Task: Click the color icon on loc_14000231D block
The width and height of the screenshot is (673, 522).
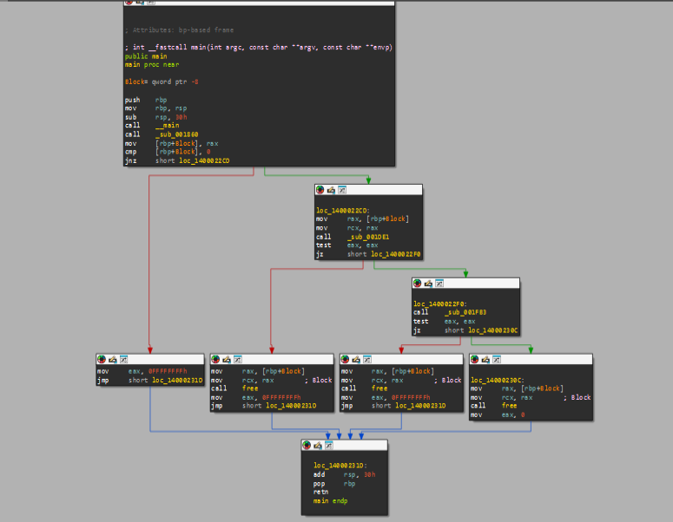Action: (307, 446)
